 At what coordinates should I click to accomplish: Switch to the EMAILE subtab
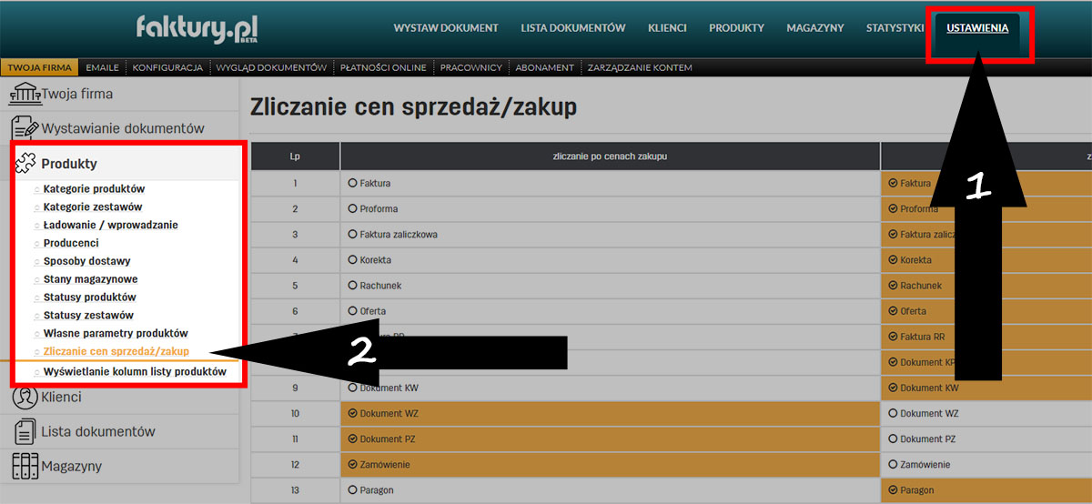[x=102, y=67]
